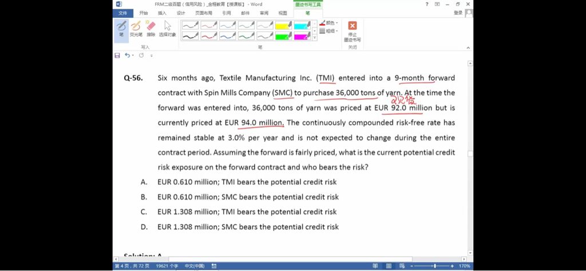The width and height of the screenshot is (586, 271).
Task: Click the Undo arrow icon
Action: [x=128, y=55]
